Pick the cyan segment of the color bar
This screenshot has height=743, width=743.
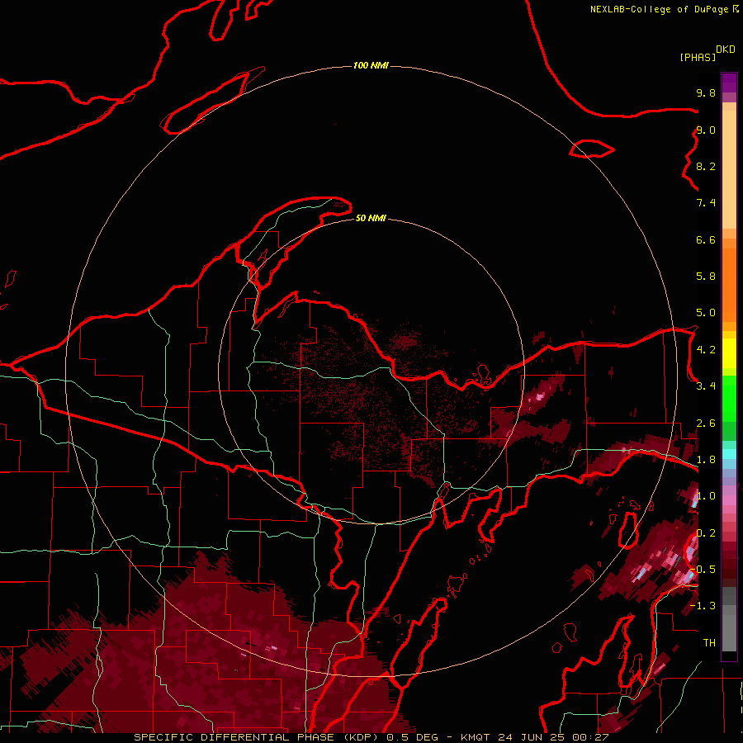pos(729,454)
